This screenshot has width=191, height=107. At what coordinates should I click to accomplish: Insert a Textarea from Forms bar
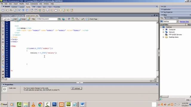pyautogui.click(x=15, y=10)
